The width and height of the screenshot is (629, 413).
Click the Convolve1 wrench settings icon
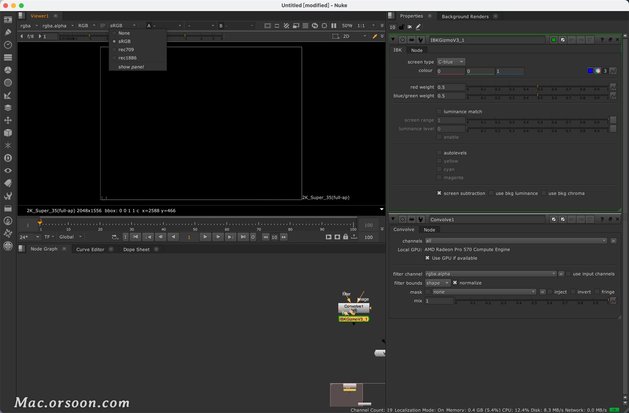421,219
